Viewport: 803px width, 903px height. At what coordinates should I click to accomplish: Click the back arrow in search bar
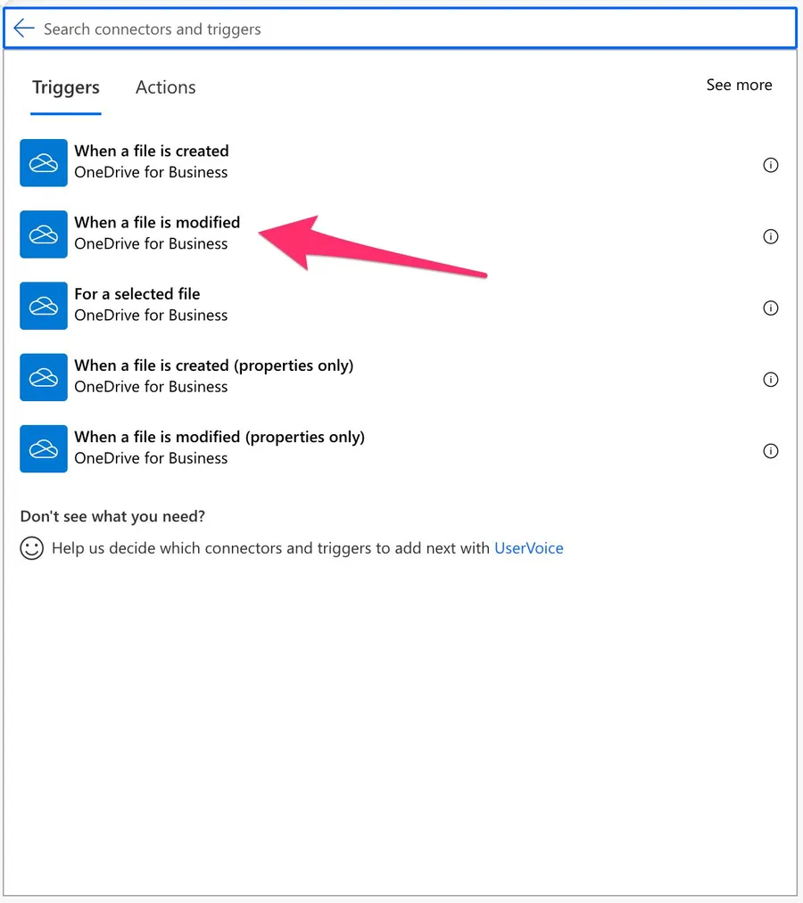pyautogui.click(x=24, y=29)
